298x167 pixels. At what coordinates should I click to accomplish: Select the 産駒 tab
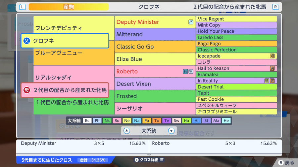click(x=69, y=7)
